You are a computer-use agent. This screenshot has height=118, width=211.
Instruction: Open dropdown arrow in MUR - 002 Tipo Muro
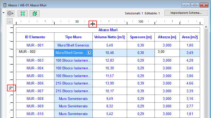point(89,53)
